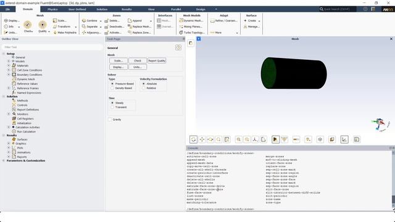The height and width of the screenshot is (222, 395).
Task: Click the Quick Search field
Action: pos(338,9)
